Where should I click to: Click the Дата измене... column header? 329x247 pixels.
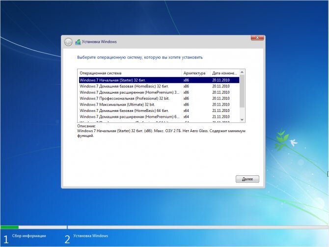225,73
